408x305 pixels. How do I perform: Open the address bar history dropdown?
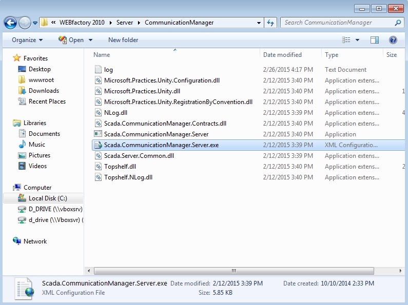tap(259, 23)
